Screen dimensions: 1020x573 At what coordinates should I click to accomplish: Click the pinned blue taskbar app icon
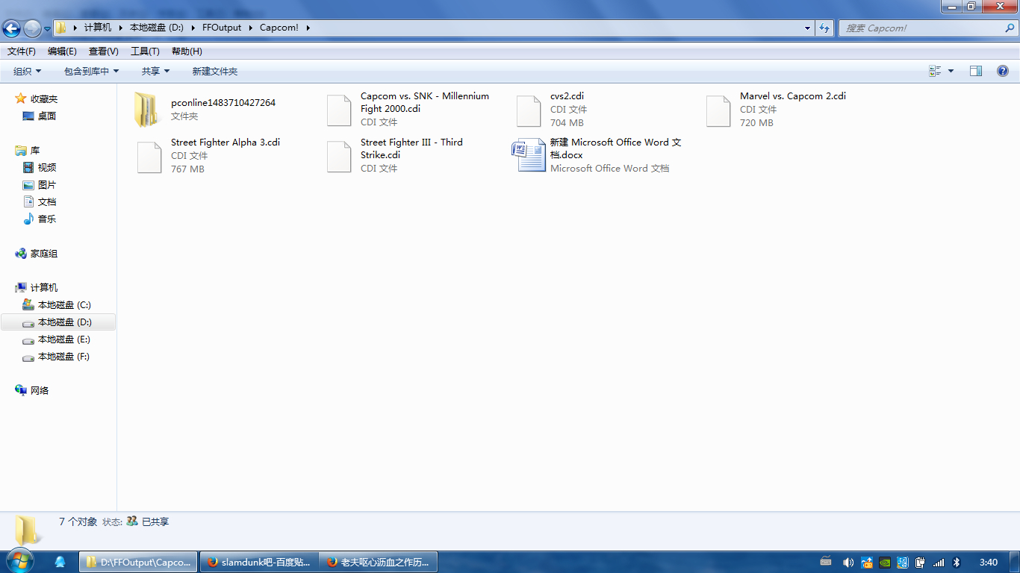tap(60, 562)
